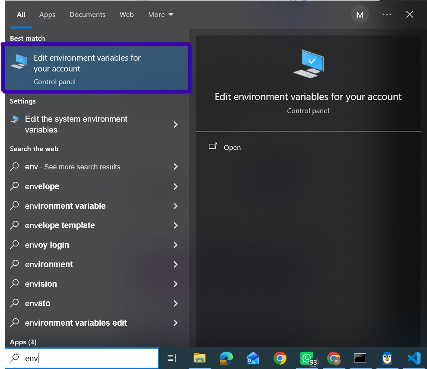Launch Visual Studio Code from taskbar

click(414, 358)
